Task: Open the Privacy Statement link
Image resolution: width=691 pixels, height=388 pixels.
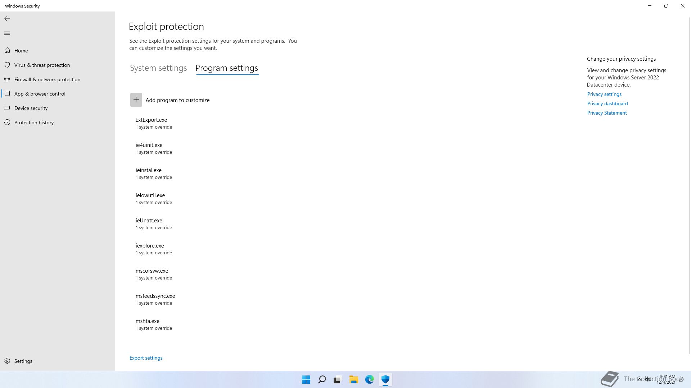Action: pos(607,113)
